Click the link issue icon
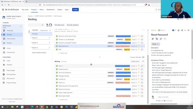The width and height of the screenshot is (193, 109). [161, 39]
